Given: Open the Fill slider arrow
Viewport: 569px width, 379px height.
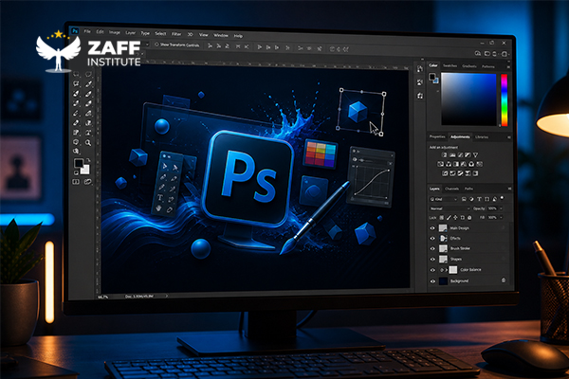Looking at the screenshot, I should click(501, 218).
